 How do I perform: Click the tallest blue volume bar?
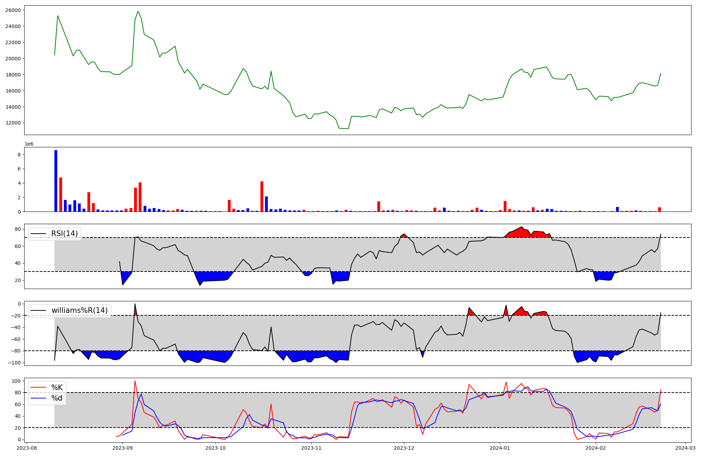tap(56, 181)
